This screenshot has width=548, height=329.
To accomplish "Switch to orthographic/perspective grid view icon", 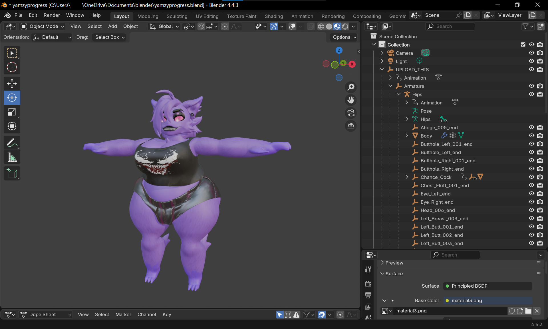I will [x=351, y=126].
